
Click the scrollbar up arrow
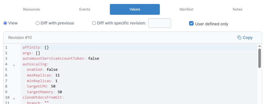pyautogui.click(x=259, y=46)
